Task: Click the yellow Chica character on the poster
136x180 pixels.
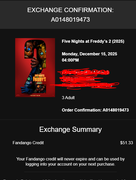Action: pyautogui.click(x=42, y=54)
